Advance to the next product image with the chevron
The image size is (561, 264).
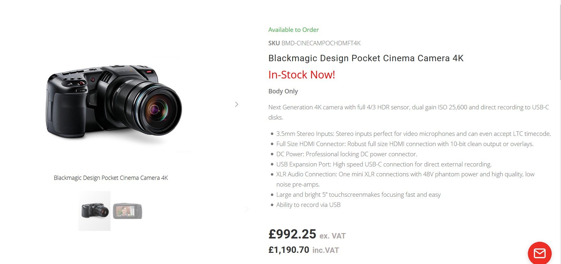(237, 104)
